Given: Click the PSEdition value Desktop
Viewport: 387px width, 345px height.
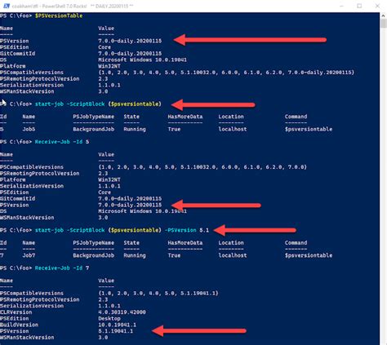Looking at the screenshot, I should click(109, 318).
